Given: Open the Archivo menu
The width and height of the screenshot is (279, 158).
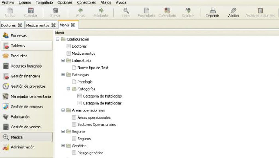Looking at the screenshot, I should pos(8,2).
